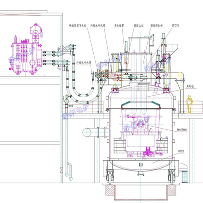This screenshot has height=203, width=203.
Task: Select the hatched left foundation block
Action: pyautogui.click(x=110, y=190)
